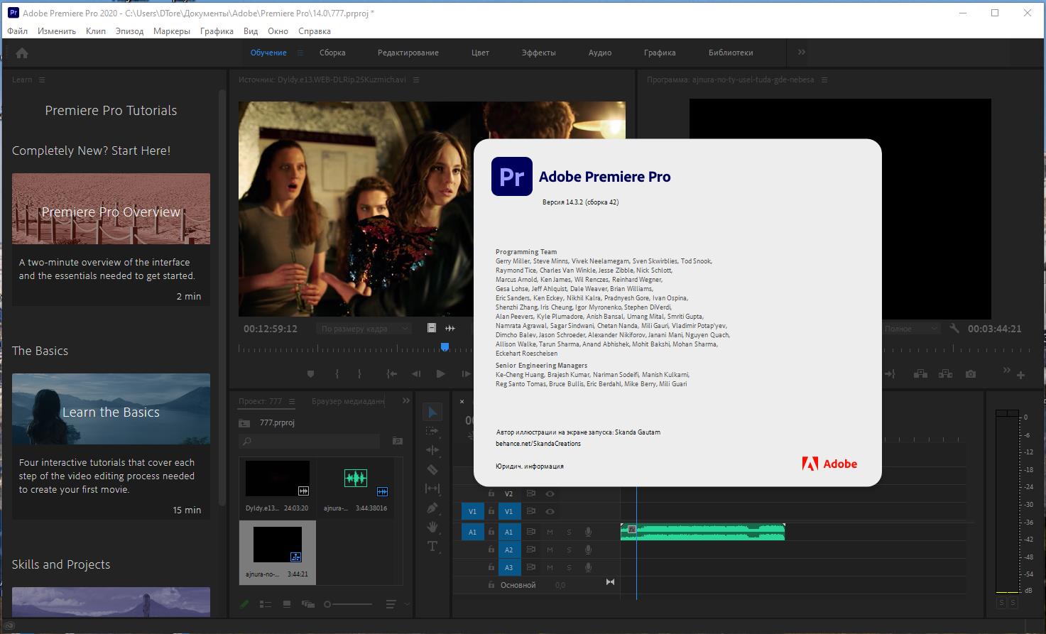Mute audio track A1
Screen dimensions: 1046x634
[x=550, y=532]
